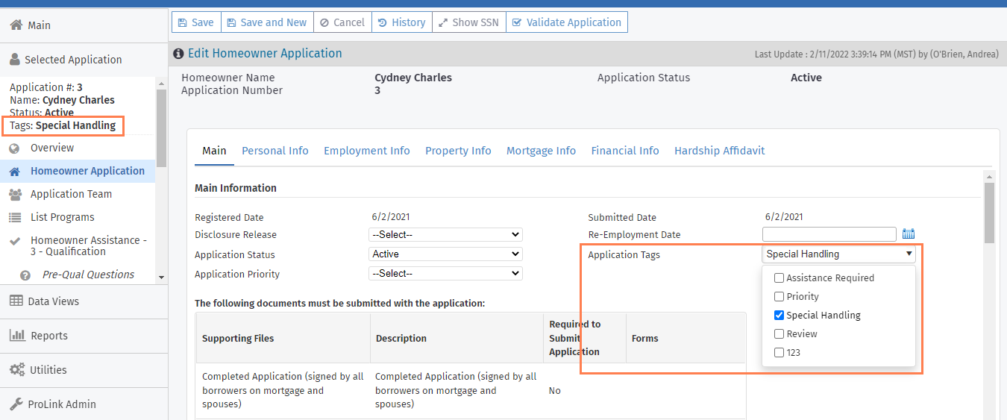Screen dimensions: 1007x420
Task: Open the Application Priority dropdown
Action: pos(445,274)
